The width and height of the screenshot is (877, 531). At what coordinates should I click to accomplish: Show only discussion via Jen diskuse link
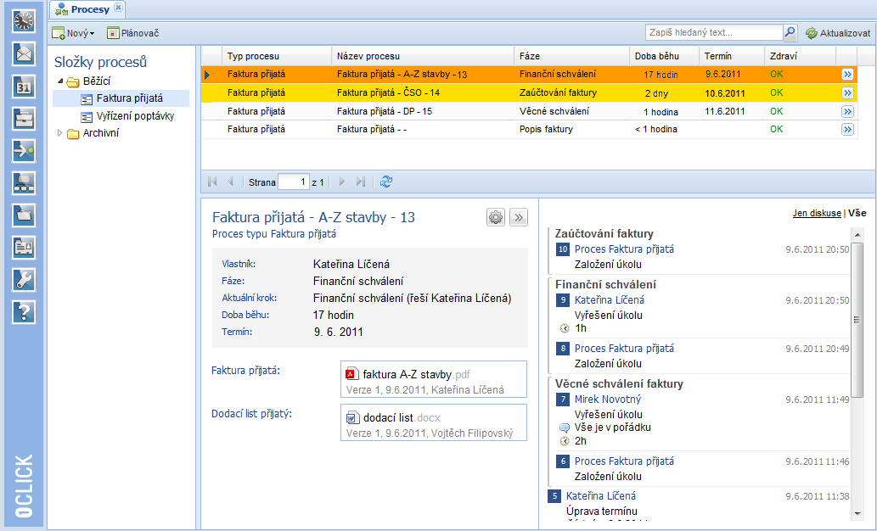[x=816, y=213]
